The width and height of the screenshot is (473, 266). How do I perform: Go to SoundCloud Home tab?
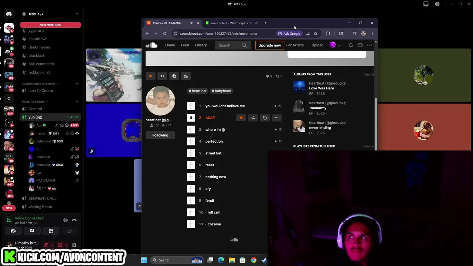[x=170, y=45]
